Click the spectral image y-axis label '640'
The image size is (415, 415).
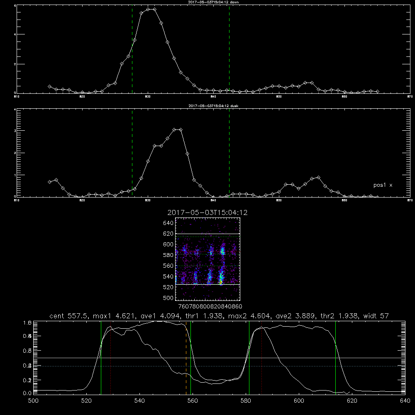point(168,223)
